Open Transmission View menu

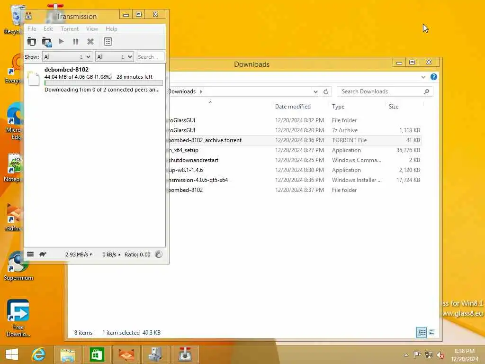coord(92,29)
